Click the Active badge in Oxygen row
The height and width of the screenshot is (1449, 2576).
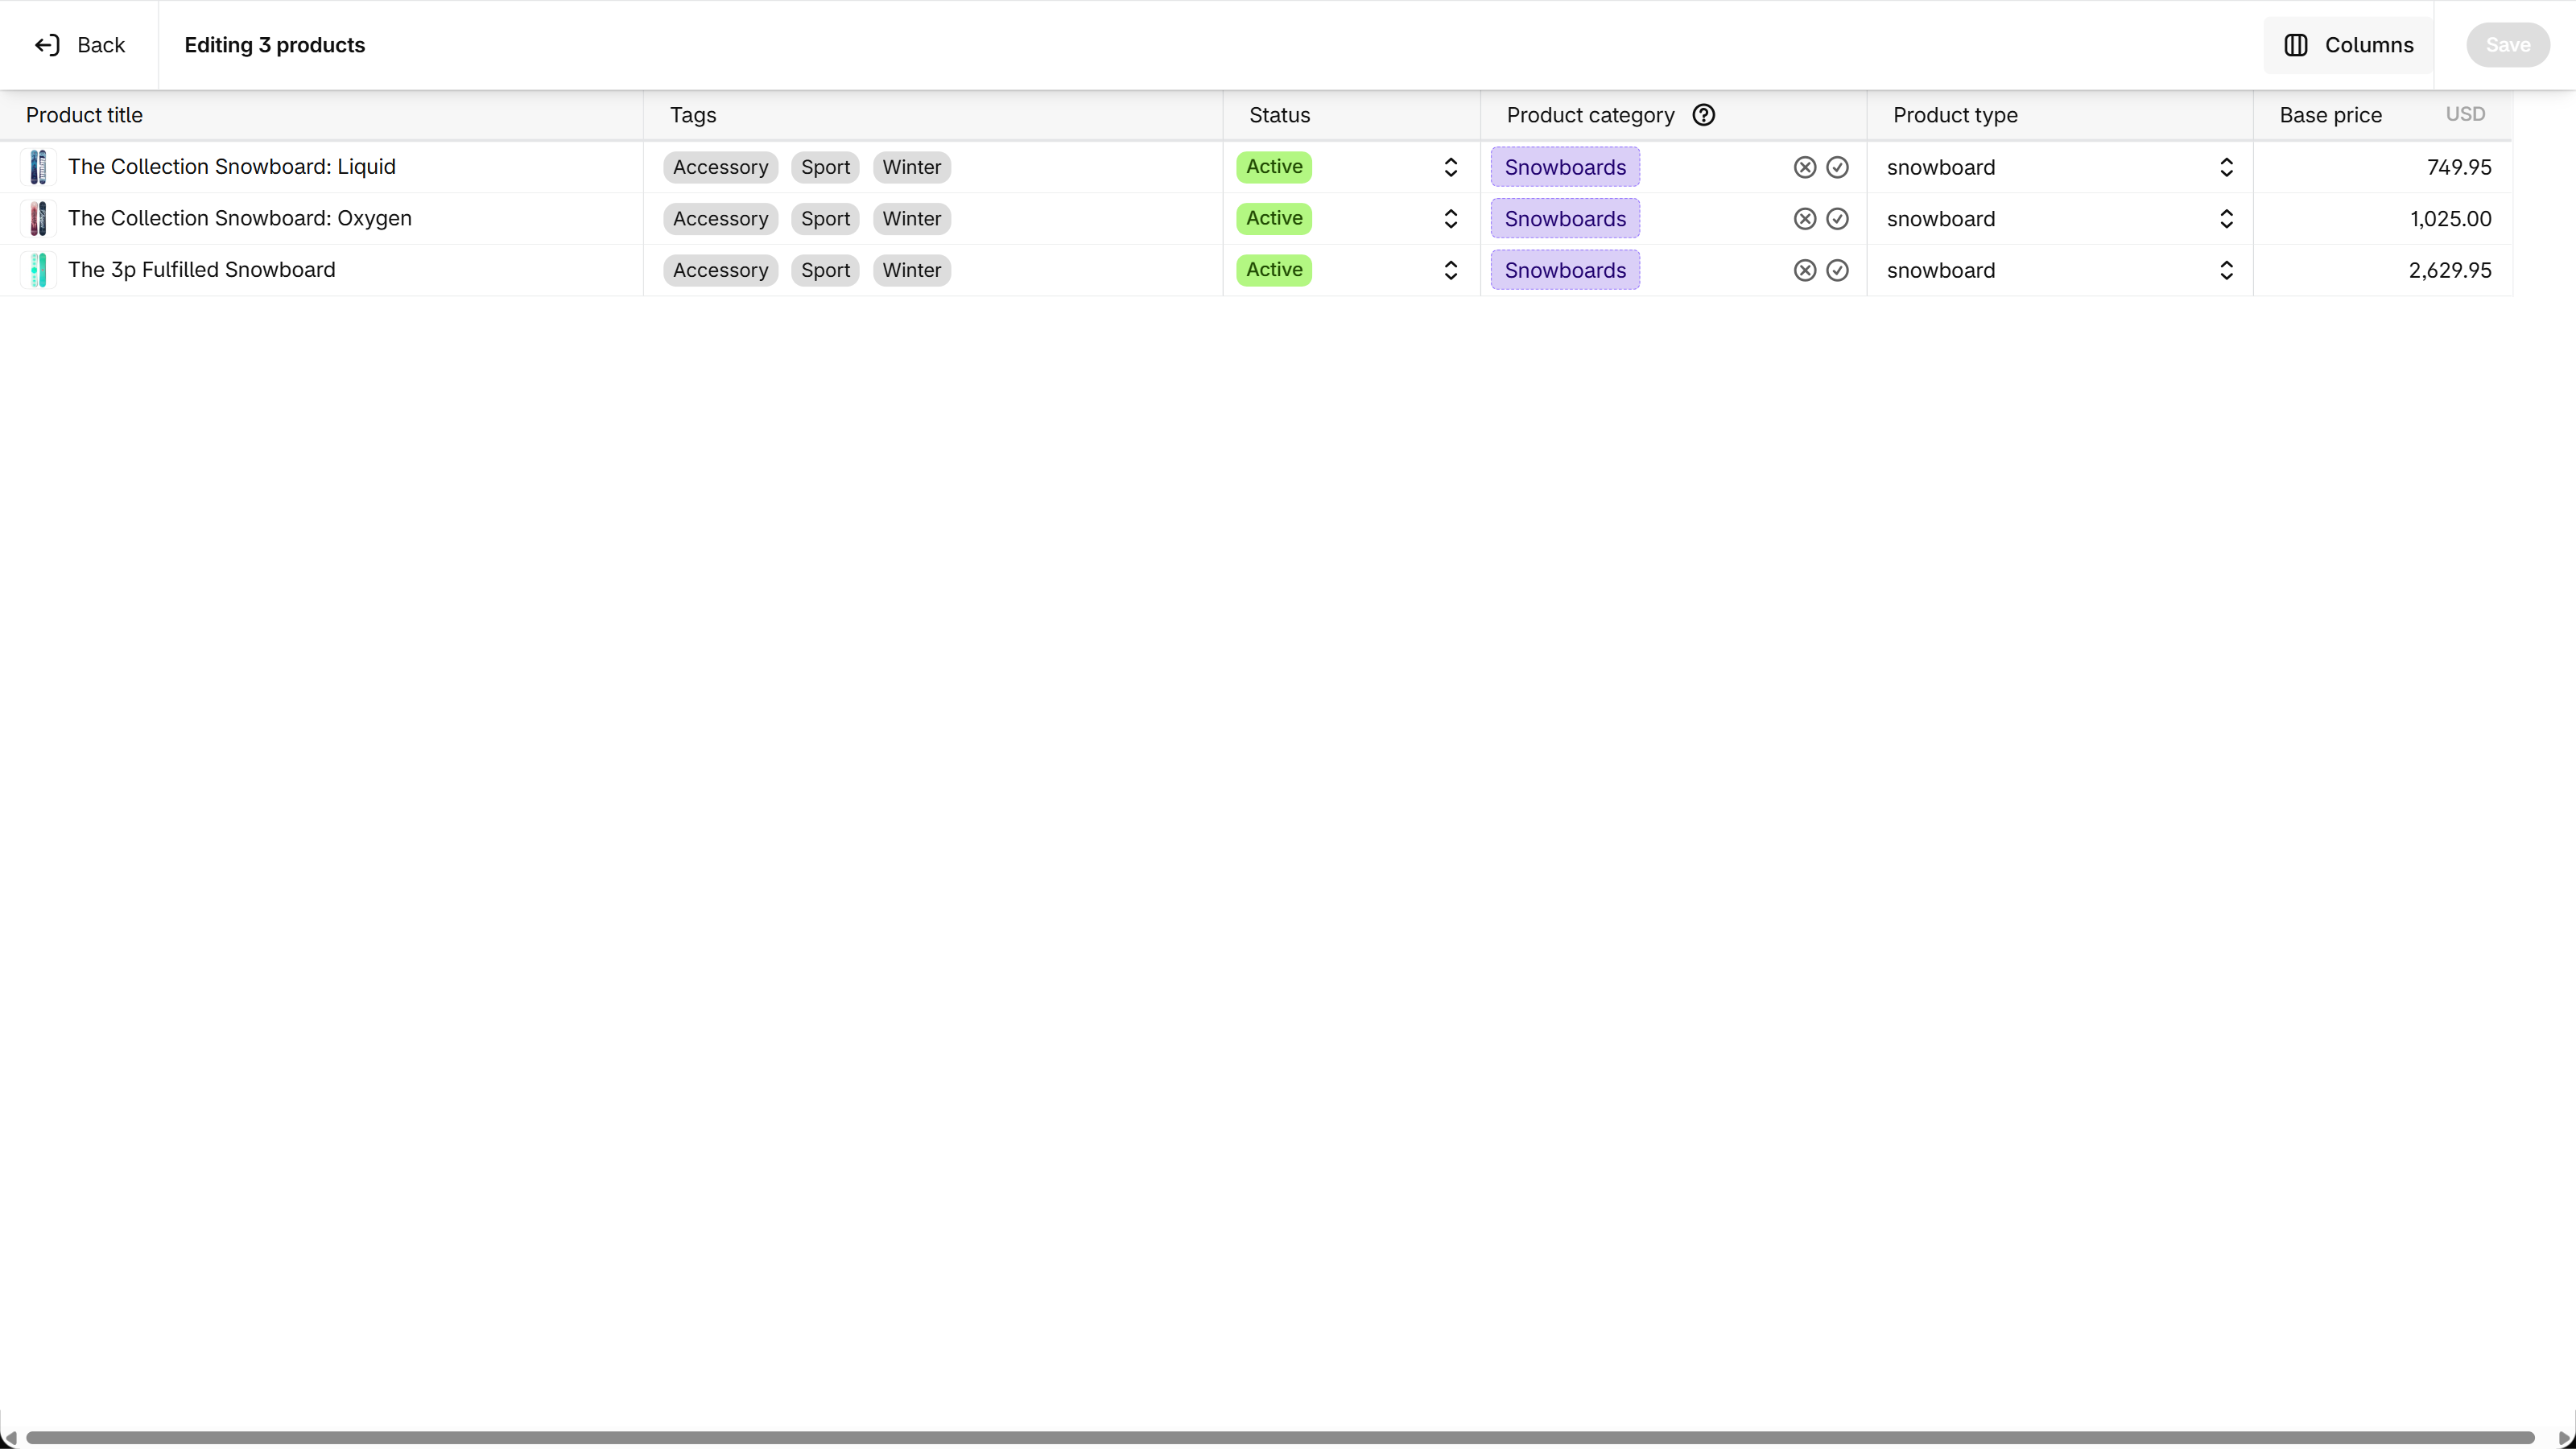click(1274, 218)
